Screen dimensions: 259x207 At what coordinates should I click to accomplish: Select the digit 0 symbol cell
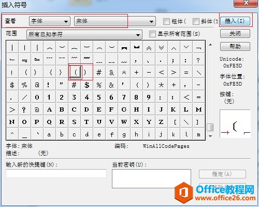point(37,97)
